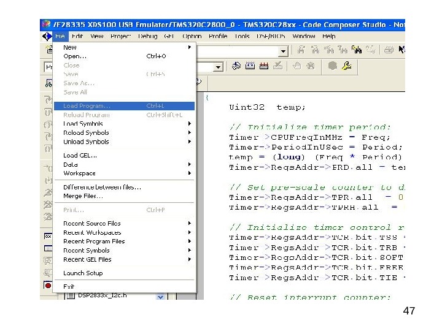Click the grayed Reload Program entry

(x=124, y=115)
